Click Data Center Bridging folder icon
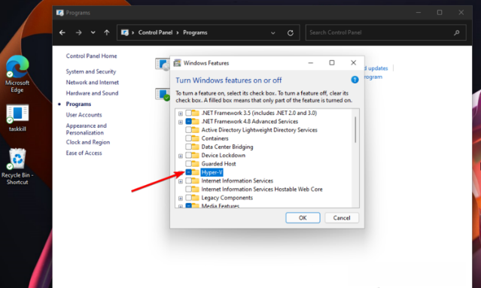This screenshot has height=288, width=481. pos(196,147)
